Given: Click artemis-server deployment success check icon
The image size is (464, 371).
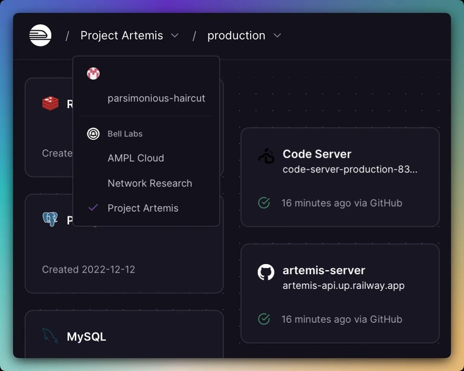Looking at the screenshot, I should [x=264, y=319].
